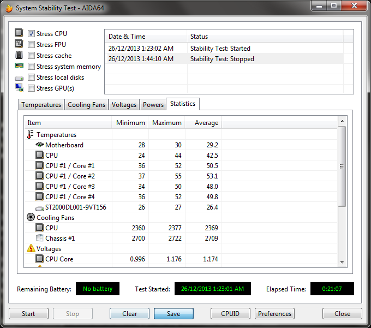This screenshot has width=371, height=328.
Task: Click the disk drive icon beside Stress local disks
Action: [x=19, y=78]
